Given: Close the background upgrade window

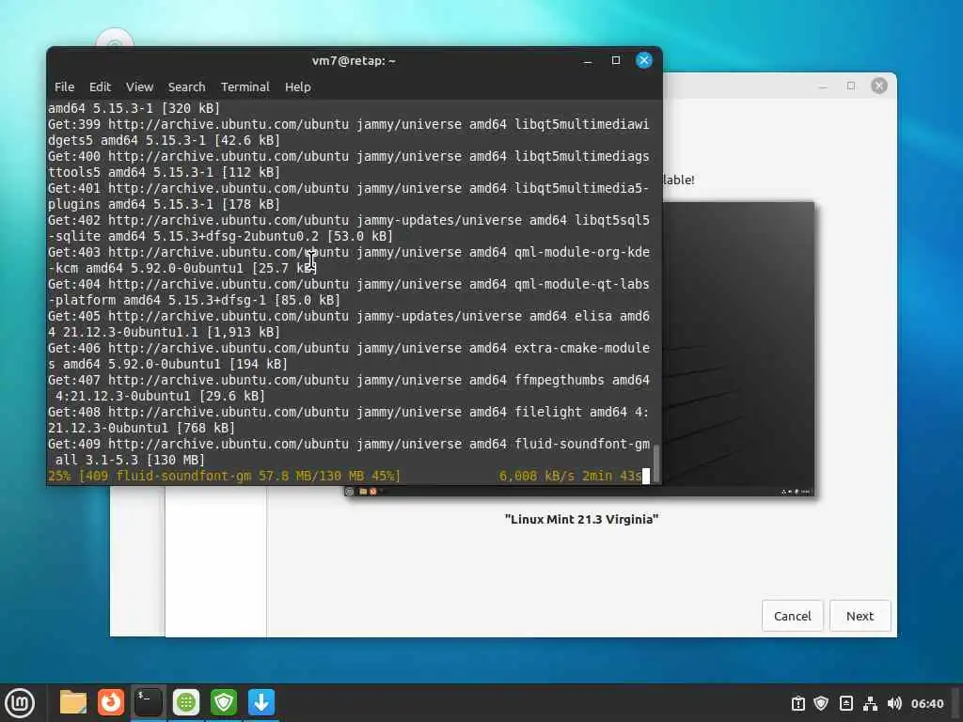Looking at the screenshot, I should point(879,86).
